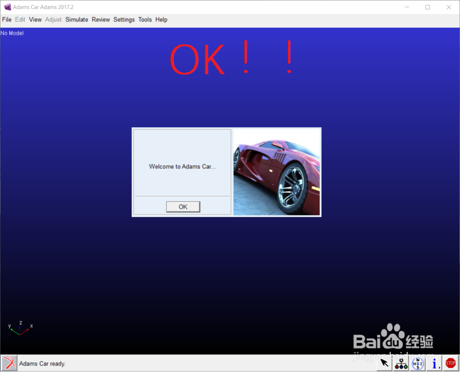Click the compass view orientation icon
460x372 pixels.
pos(418,363)
